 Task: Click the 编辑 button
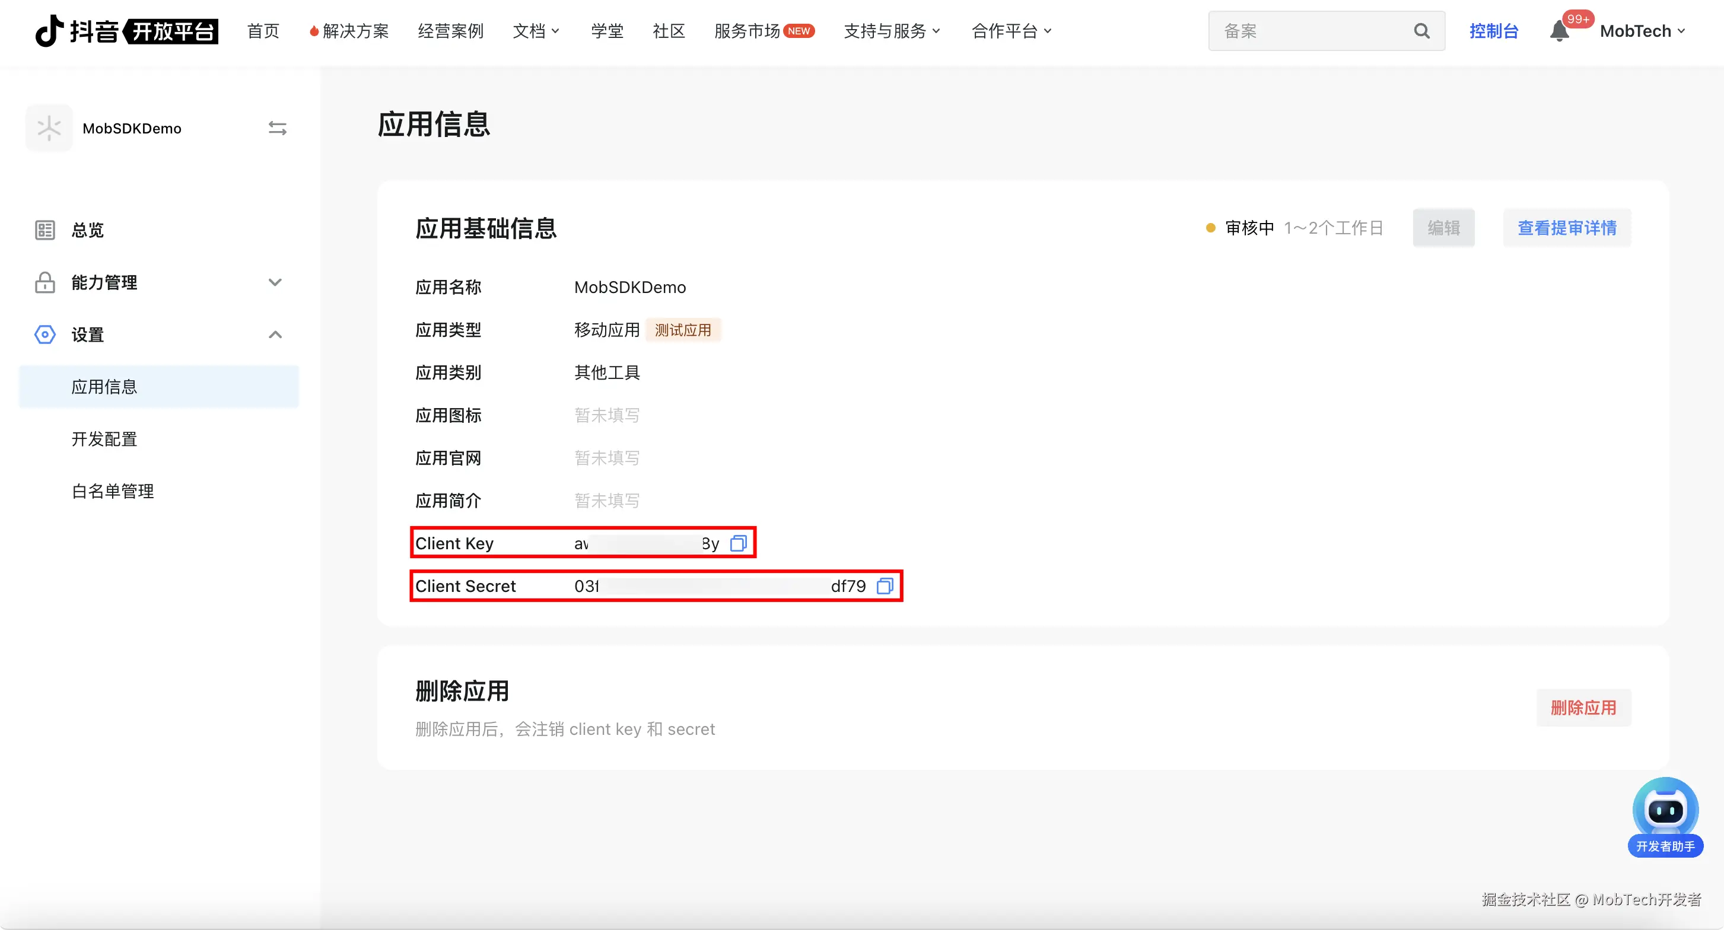point(1443,228)
